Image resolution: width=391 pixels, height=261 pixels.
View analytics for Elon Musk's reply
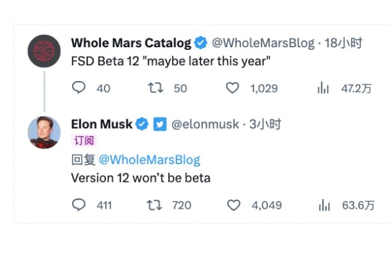323,205
